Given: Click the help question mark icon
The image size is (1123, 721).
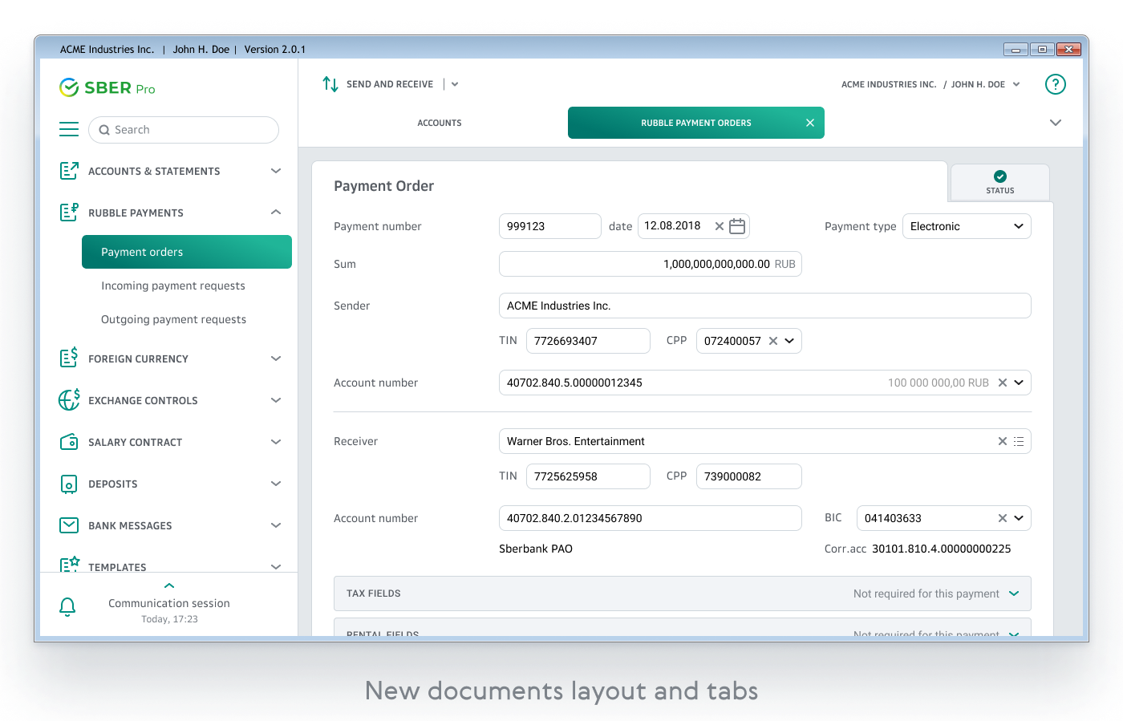Looking at the screenshot, I should click(x=1055, y=84).
